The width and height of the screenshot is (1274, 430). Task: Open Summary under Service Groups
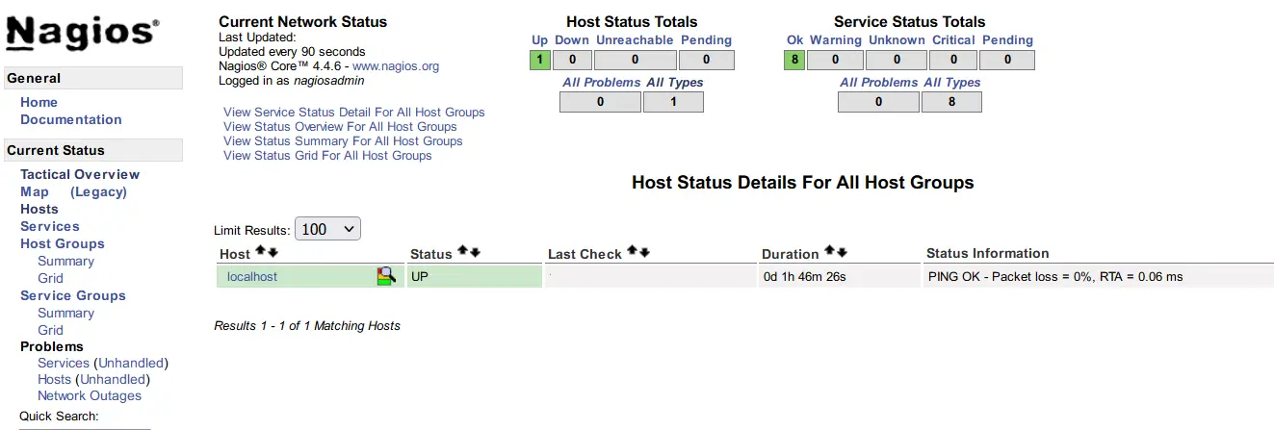[65, 313]
